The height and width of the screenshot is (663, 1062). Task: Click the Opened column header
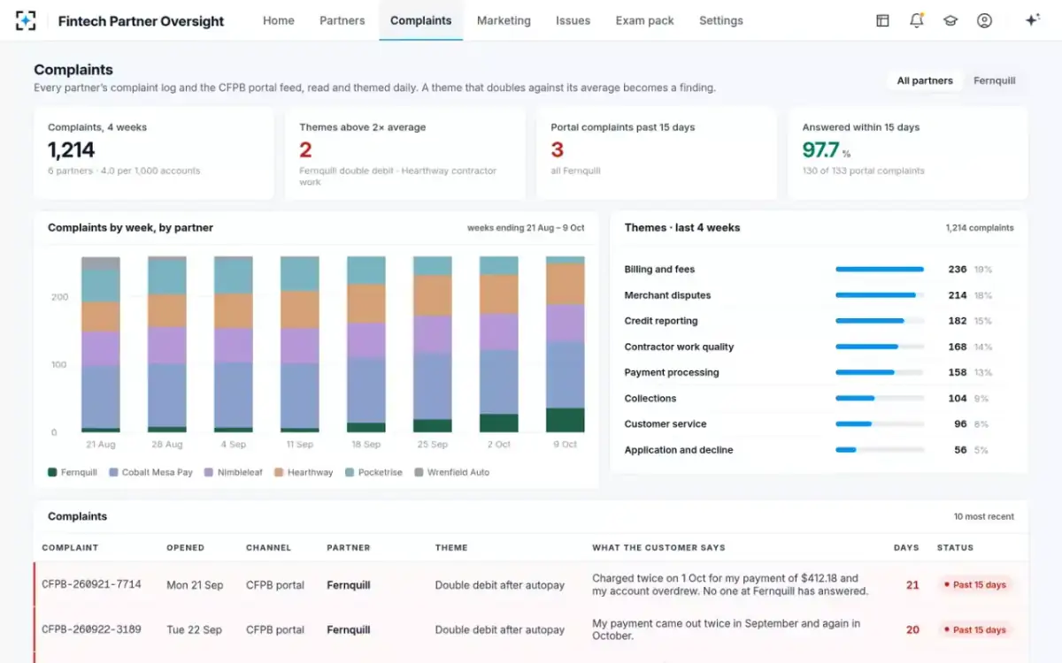pyautogui.click(x=185, y=548)
